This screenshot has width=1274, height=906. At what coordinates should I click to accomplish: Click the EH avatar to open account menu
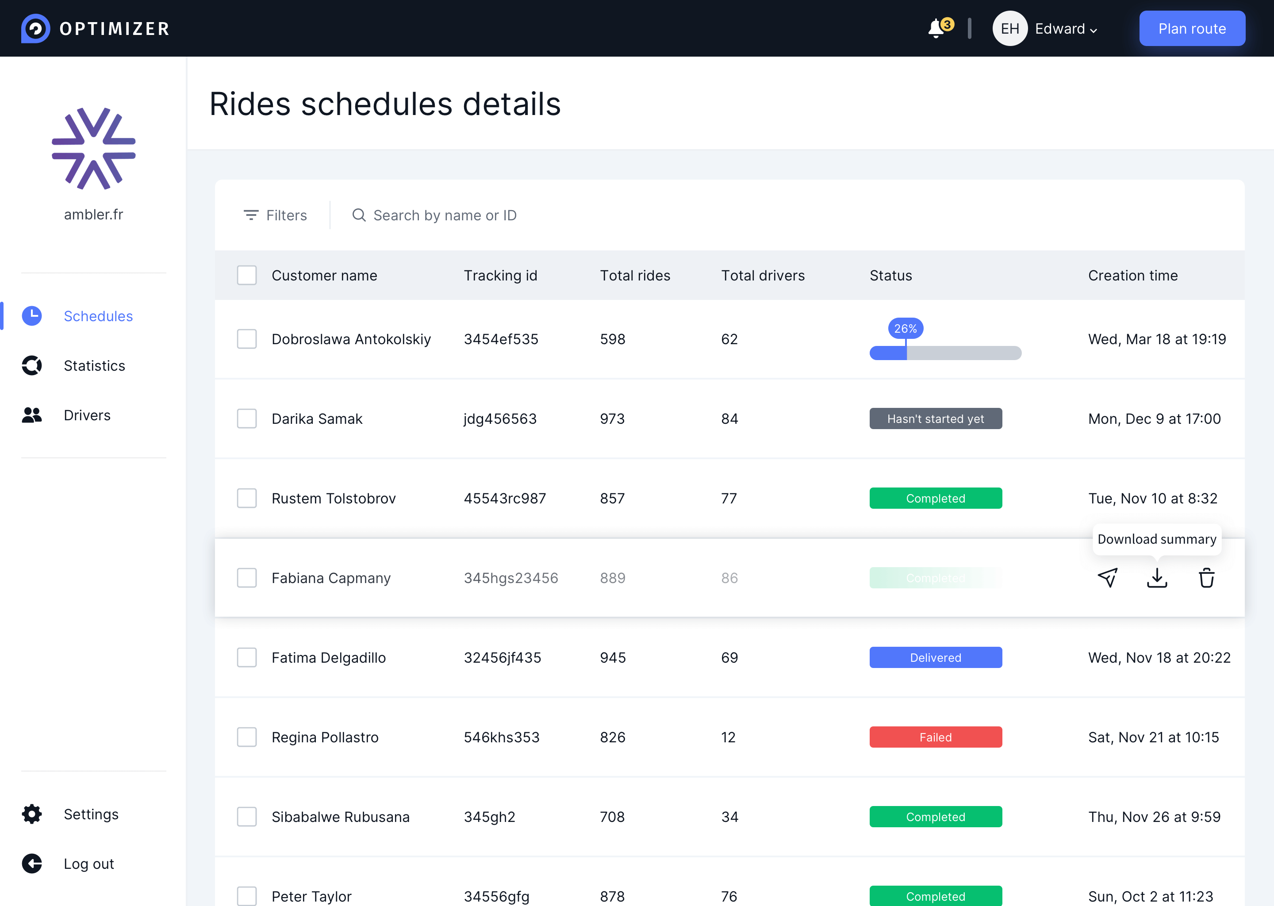(x=1009, y=28)
